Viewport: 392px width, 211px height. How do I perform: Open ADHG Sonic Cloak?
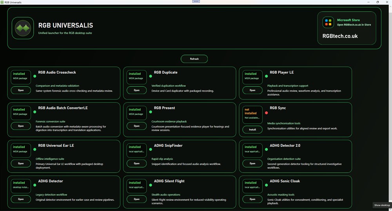(252, 199)
